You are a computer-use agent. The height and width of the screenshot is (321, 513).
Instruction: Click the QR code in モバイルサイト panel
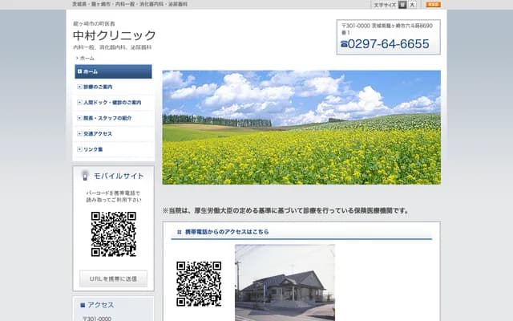click(113, 234)
